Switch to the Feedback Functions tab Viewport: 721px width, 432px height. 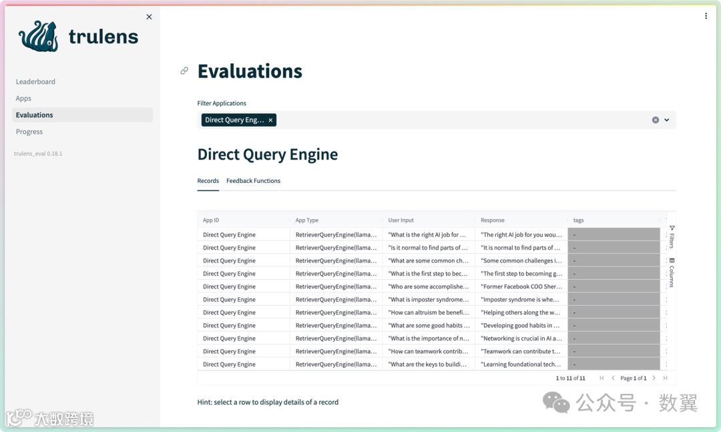(254, 181)
